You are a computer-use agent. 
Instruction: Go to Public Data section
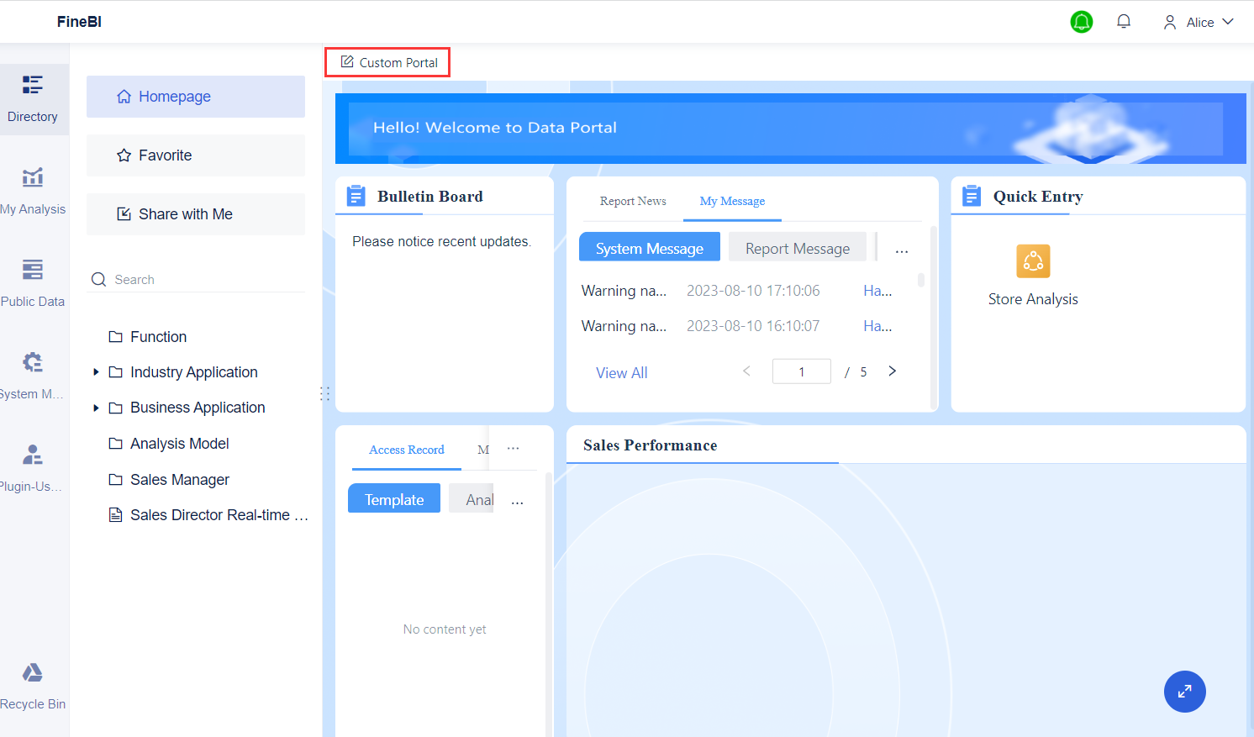tap(33, 284)
